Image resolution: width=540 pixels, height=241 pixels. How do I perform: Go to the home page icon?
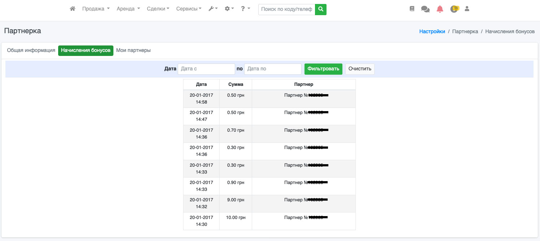point(73,9)
